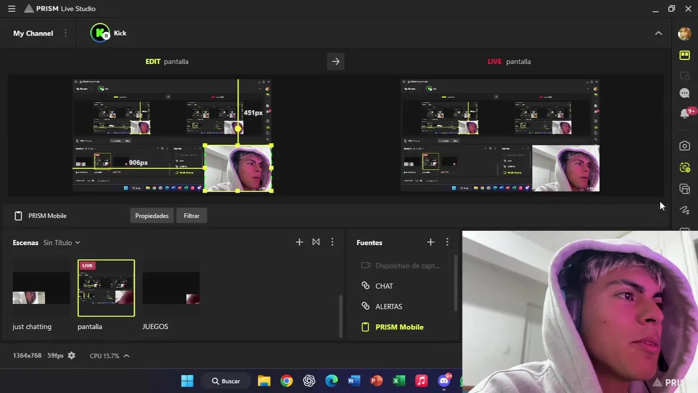698x393 pixels.
Task: Open Excel from the taskbar
Action: coord(399,381)
